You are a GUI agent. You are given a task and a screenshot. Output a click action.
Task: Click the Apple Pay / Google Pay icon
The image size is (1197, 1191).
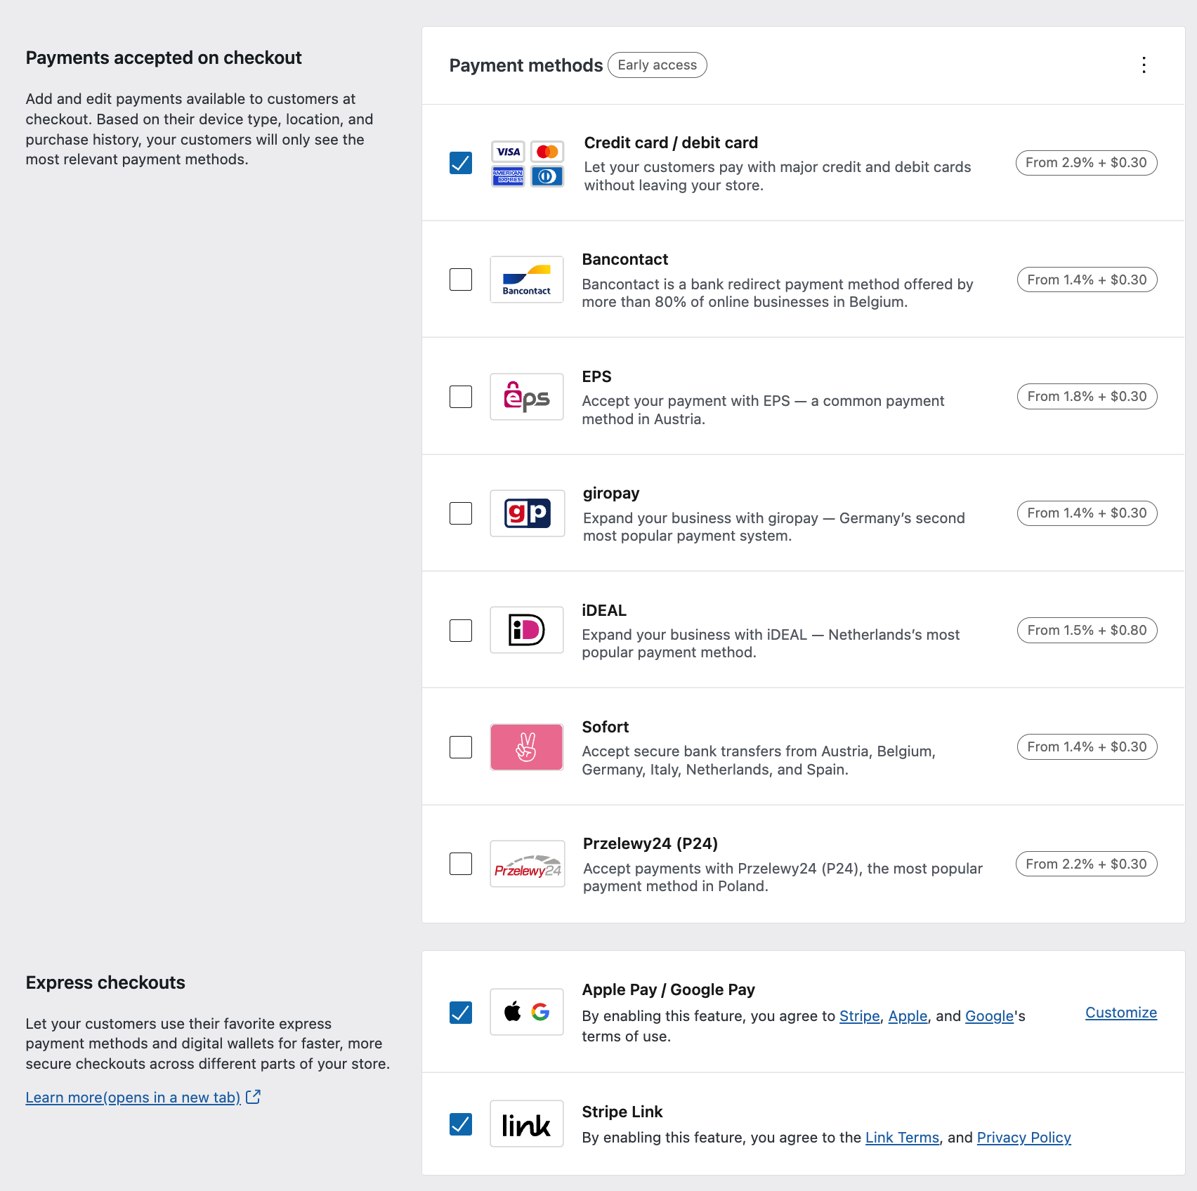(x=526, y=1012)
